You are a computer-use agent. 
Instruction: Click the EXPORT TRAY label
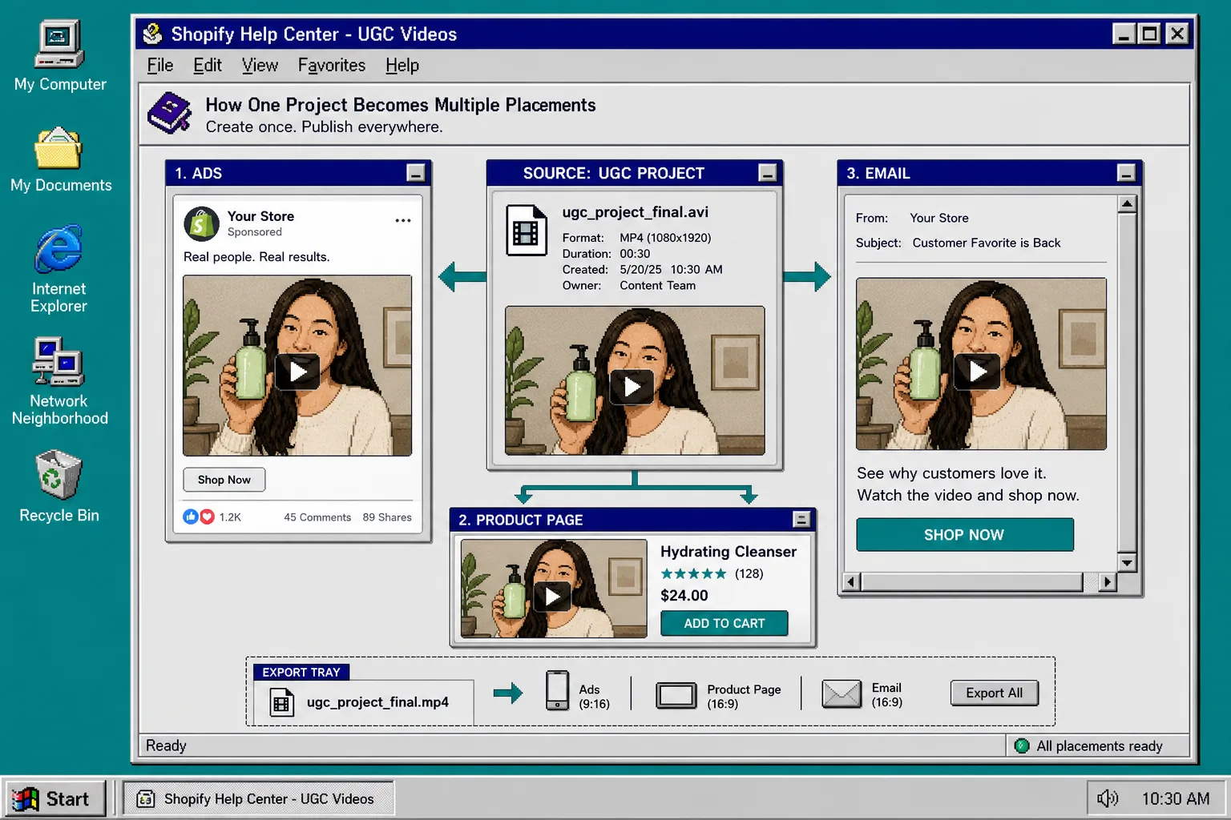pos(301,673)
